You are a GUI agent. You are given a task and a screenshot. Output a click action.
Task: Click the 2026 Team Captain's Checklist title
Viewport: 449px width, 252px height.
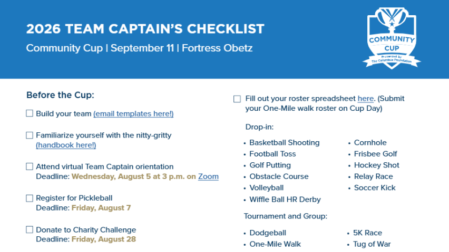click(145, 29)
